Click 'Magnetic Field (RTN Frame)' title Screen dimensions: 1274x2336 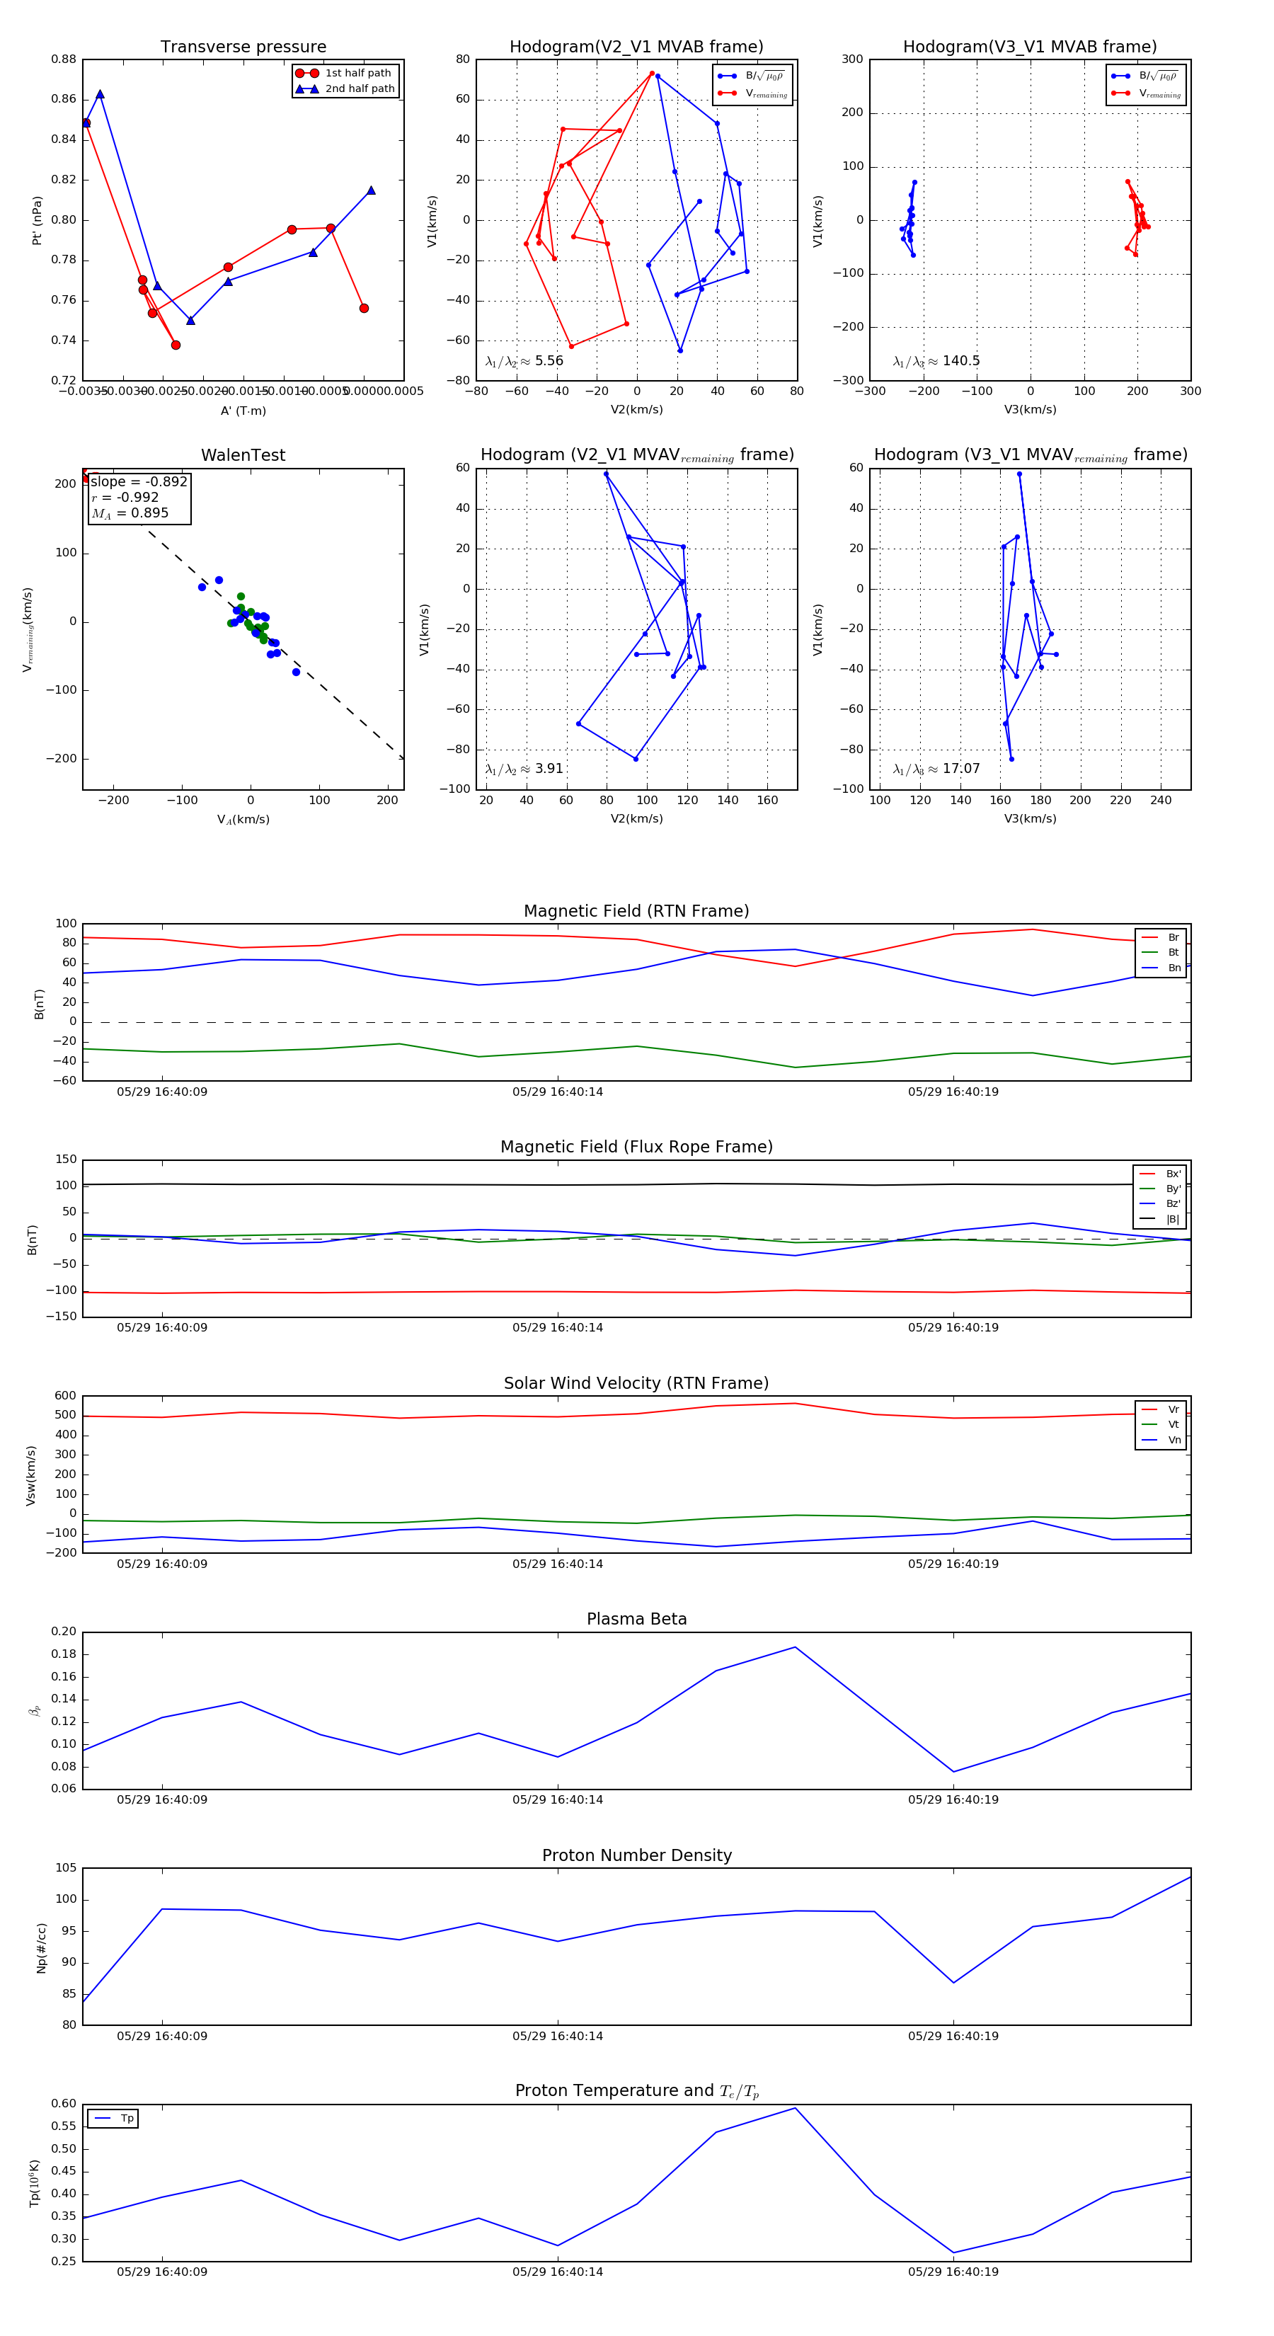636,911
